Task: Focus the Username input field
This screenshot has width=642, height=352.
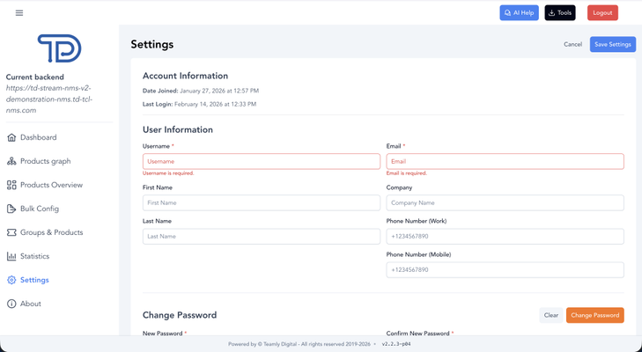Action: tap(261, 162)
